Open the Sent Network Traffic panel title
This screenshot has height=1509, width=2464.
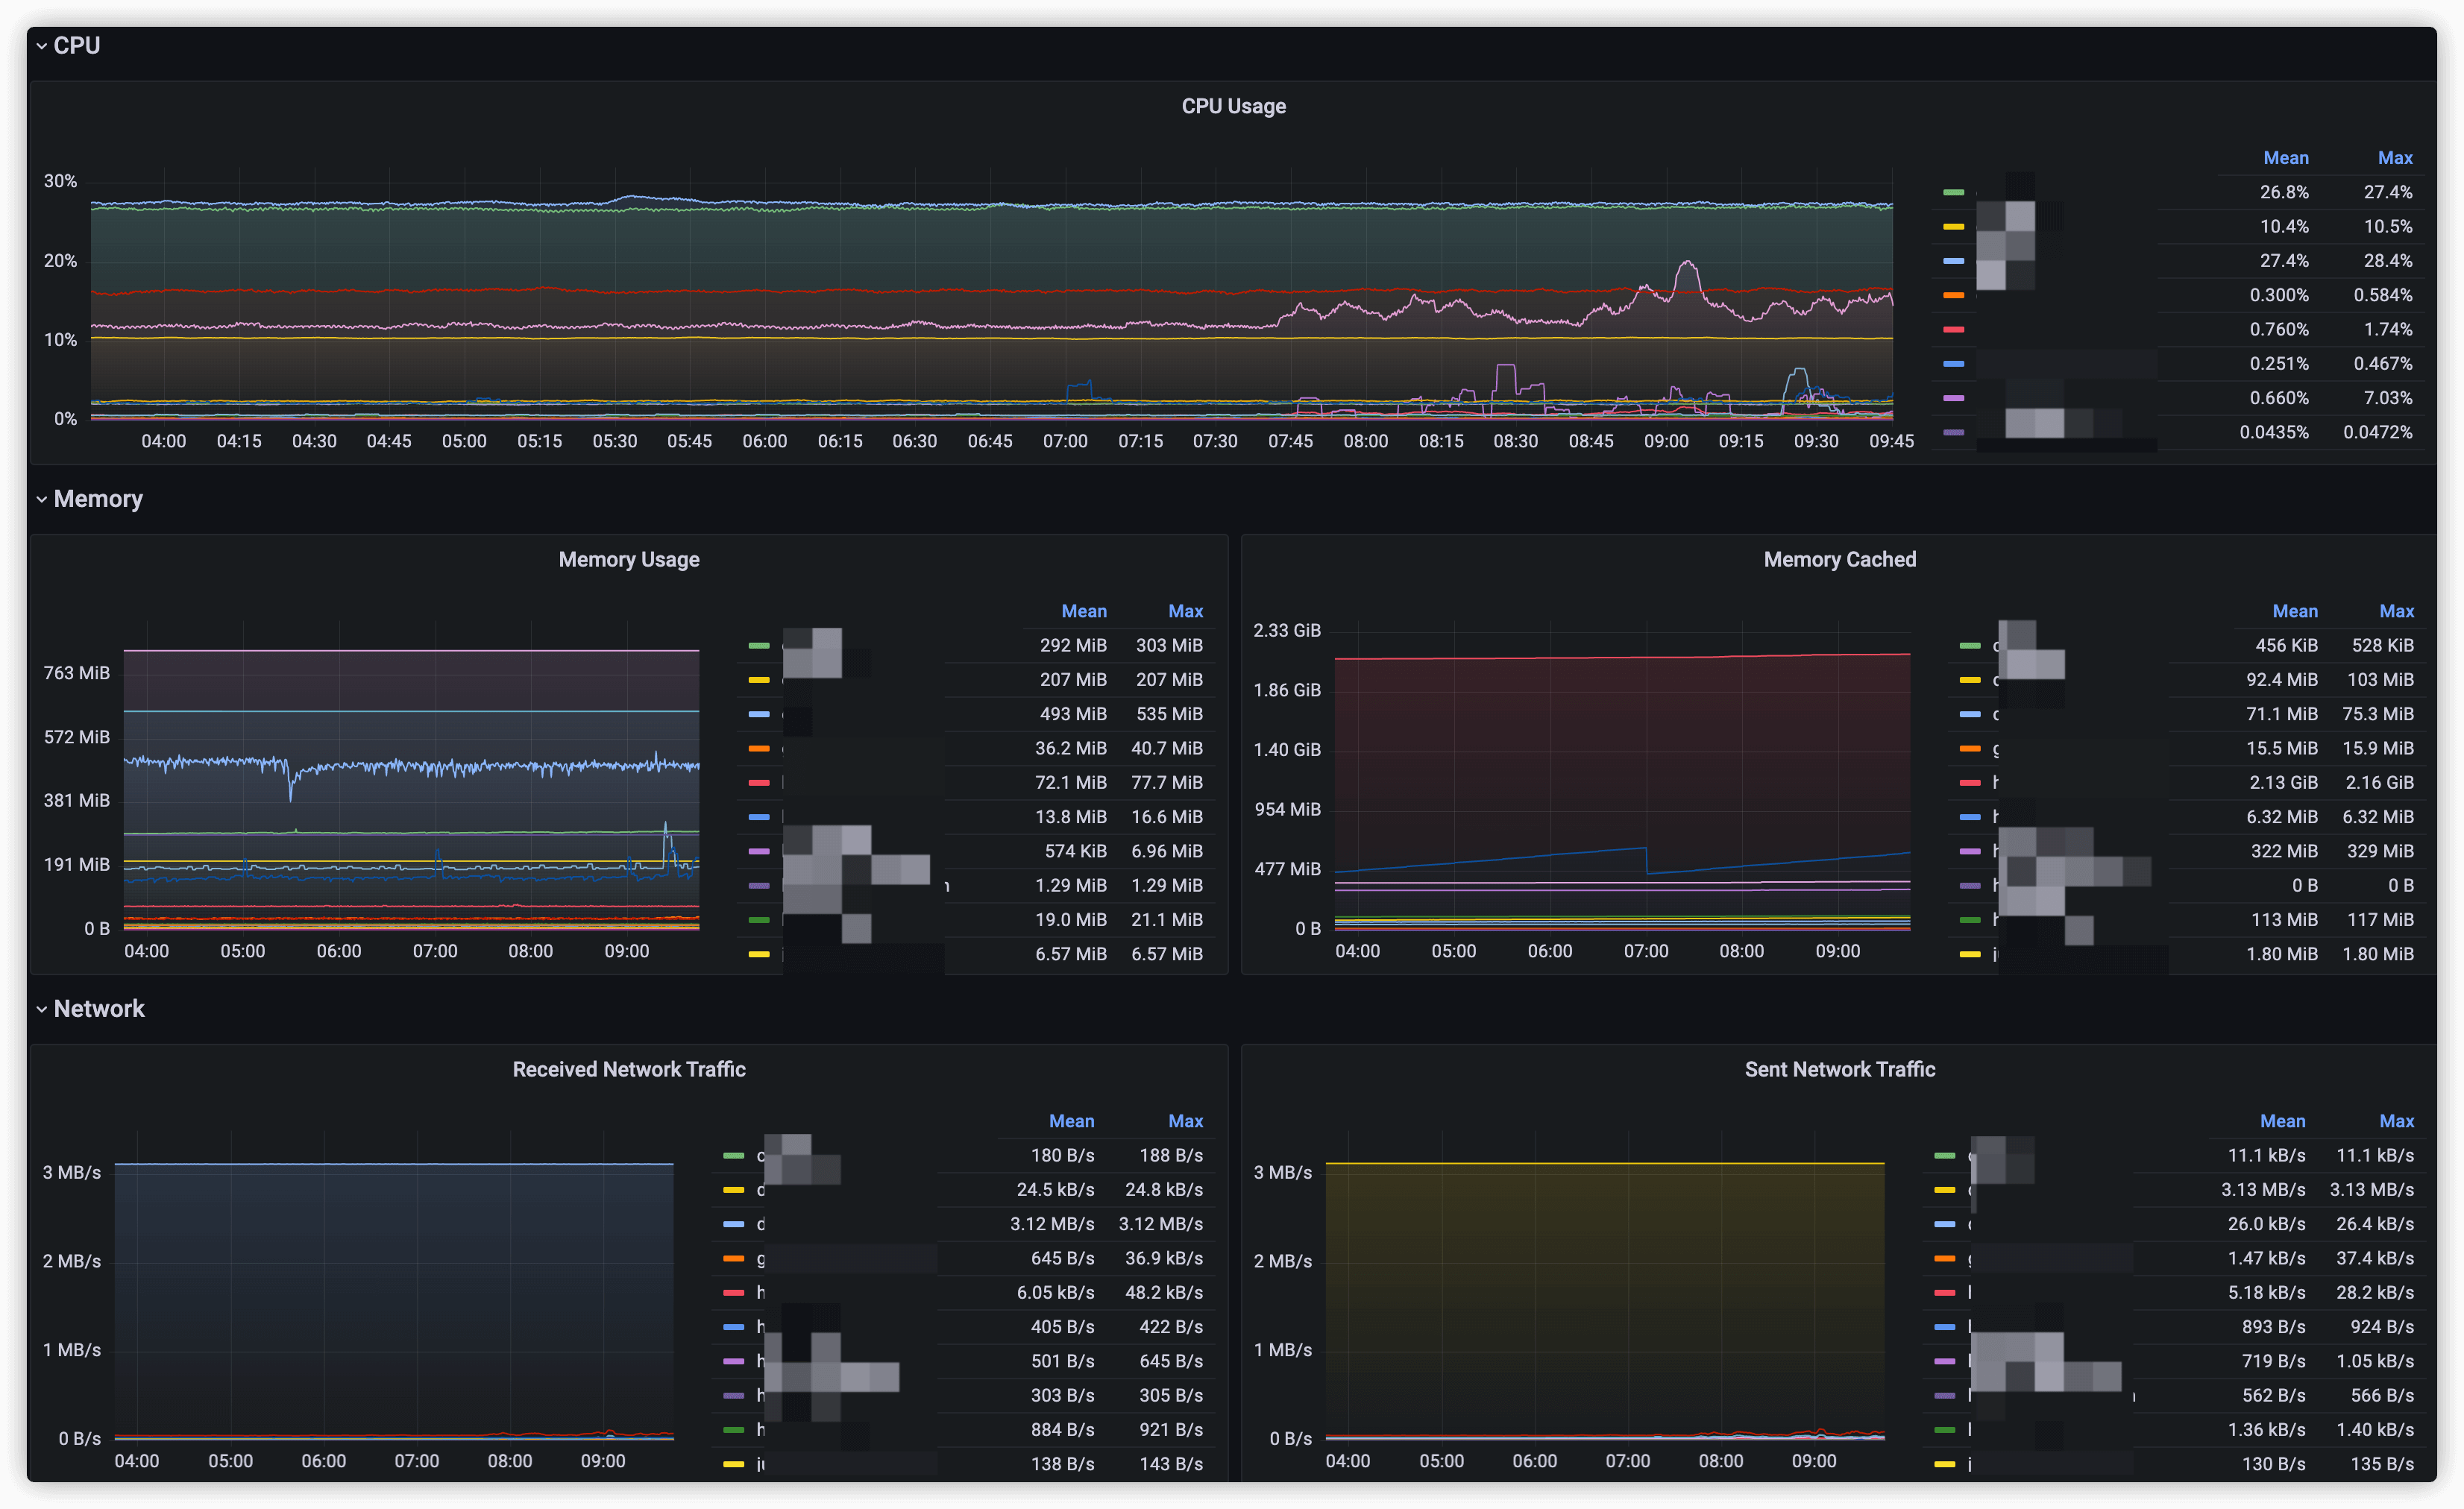(x=1839, y=1069)
